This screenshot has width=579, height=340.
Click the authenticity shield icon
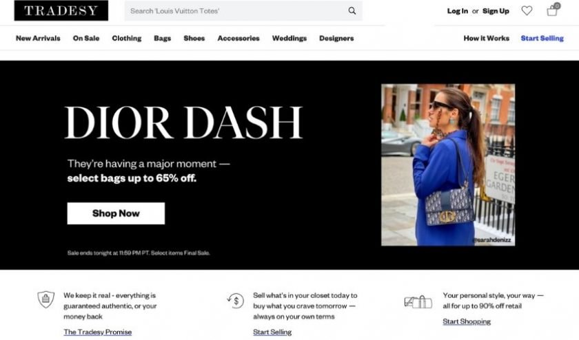pos(45,299)
